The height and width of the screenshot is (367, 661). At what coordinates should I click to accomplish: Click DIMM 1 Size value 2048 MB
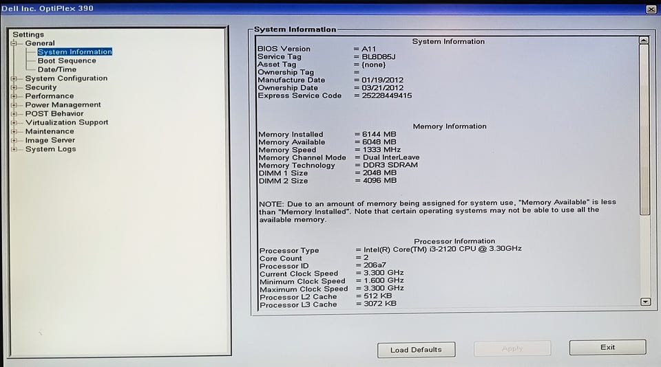379,173
